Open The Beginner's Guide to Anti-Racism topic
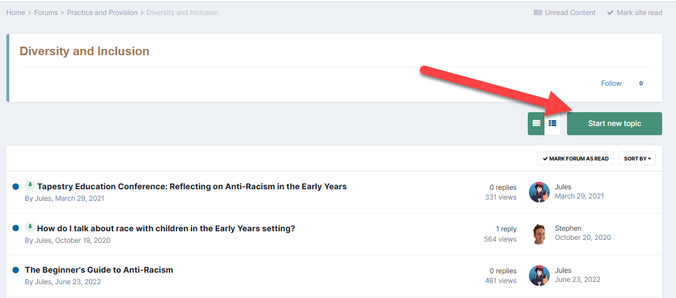The image size is (676, 298). point(99,270)
